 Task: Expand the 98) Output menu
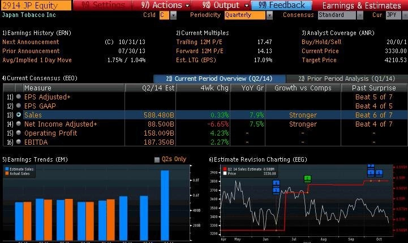(225, 5)
